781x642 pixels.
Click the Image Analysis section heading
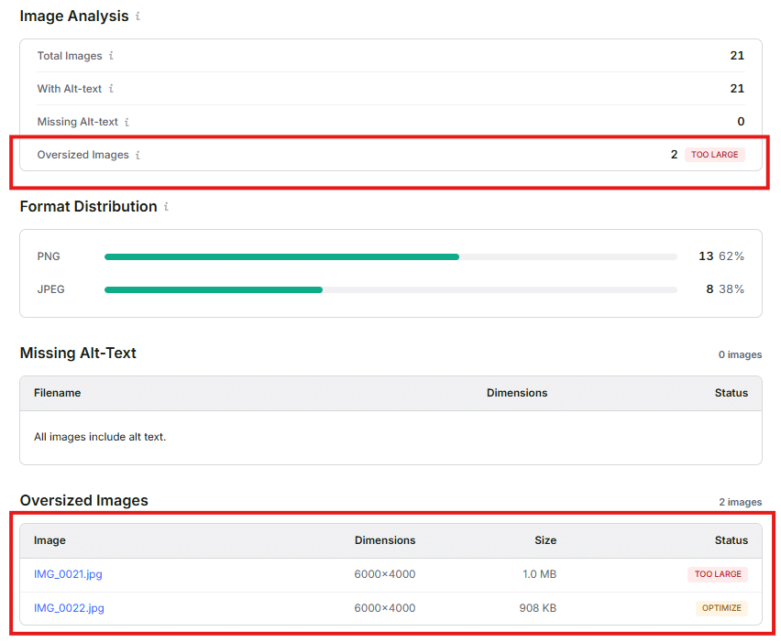74,16
